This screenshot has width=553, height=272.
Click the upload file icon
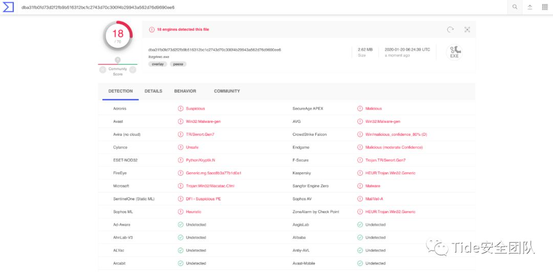click(529, 7)
